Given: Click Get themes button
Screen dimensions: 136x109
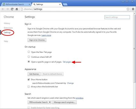Looking at the screenshot, I should point(34,74).
